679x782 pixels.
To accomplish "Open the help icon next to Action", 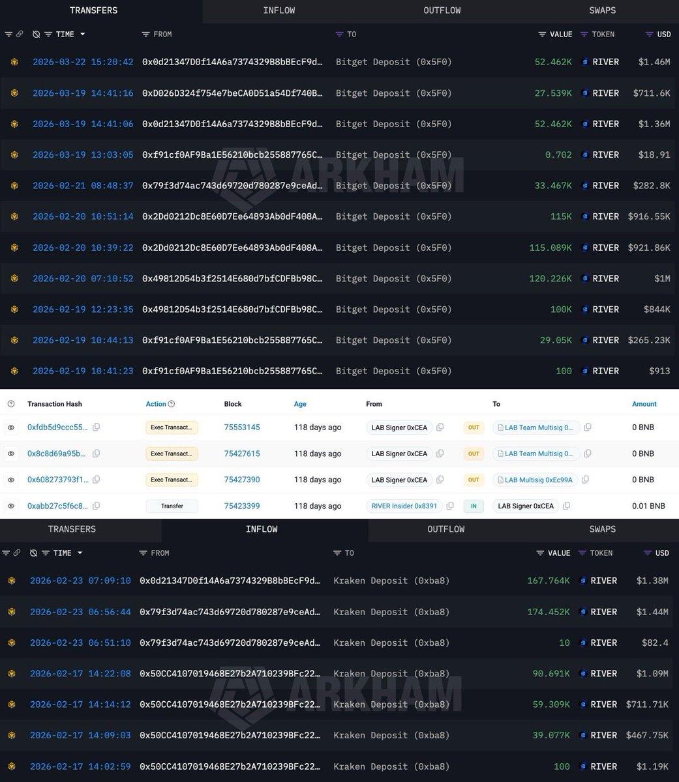I will (172, 404).
